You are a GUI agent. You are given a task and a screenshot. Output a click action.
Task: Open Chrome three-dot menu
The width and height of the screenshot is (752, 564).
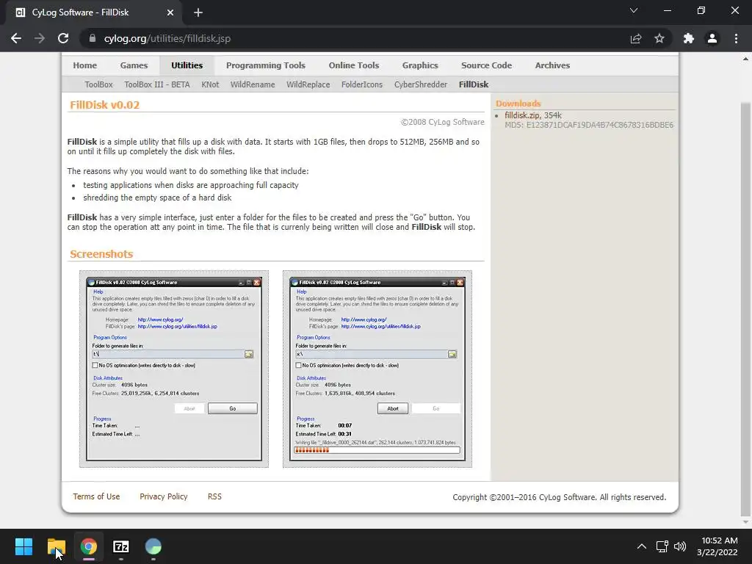736,38
